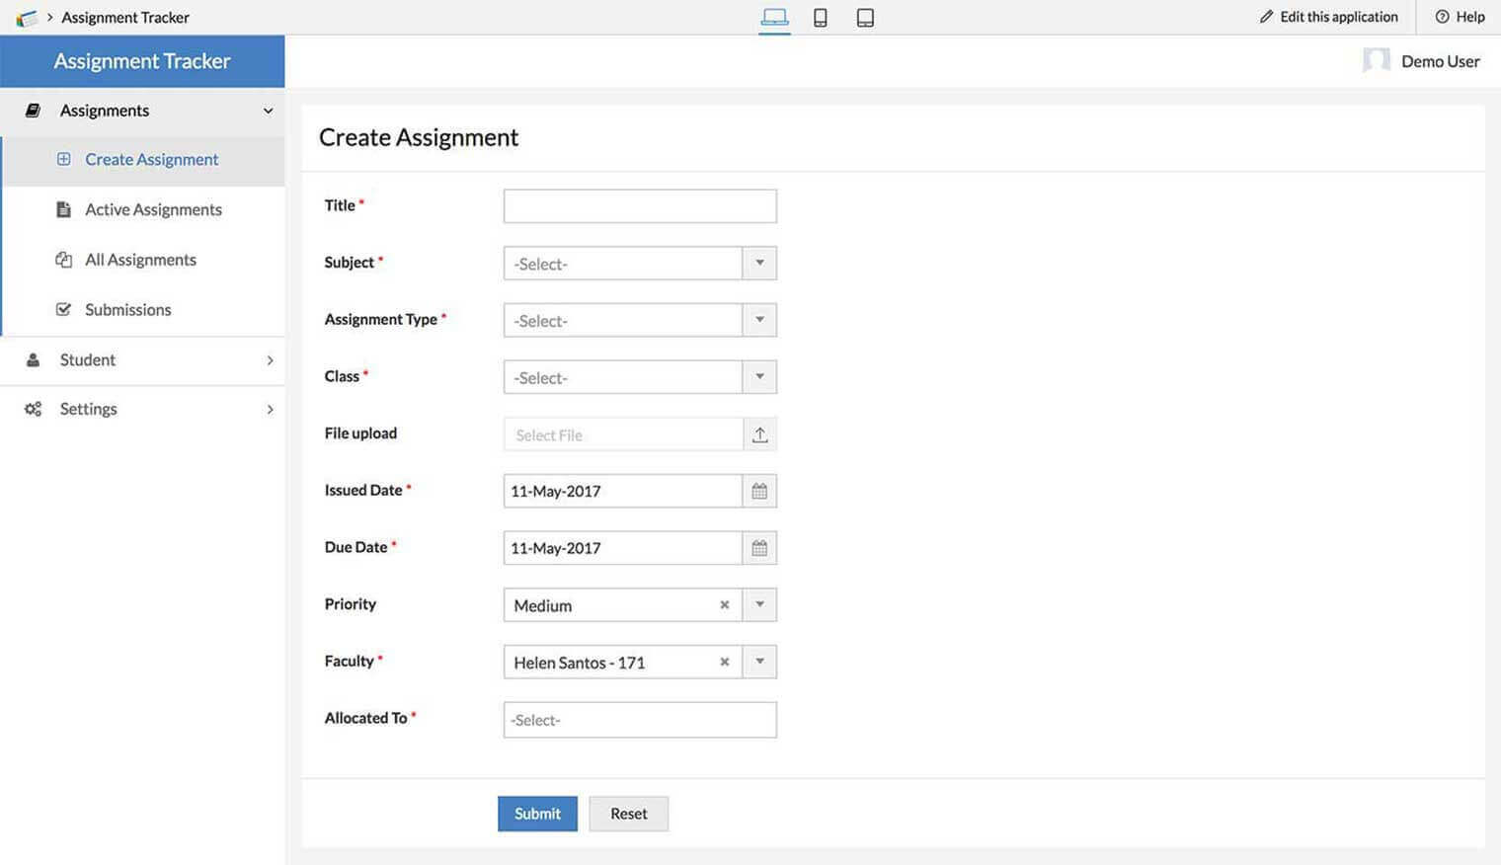
Task: Click the Student person icon
Action: coord(33,360)
